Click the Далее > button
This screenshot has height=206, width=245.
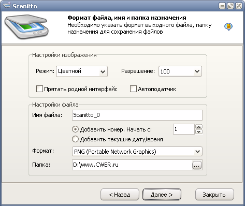coord(162,195)
